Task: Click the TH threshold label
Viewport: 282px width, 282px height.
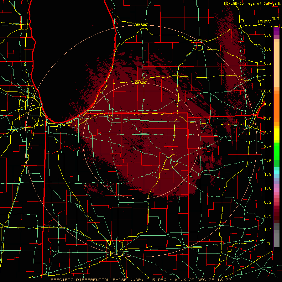Action: pyautogui.click(x=269, y=244)
